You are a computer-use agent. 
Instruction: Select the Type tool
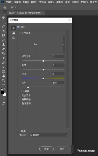coord(3,58)
